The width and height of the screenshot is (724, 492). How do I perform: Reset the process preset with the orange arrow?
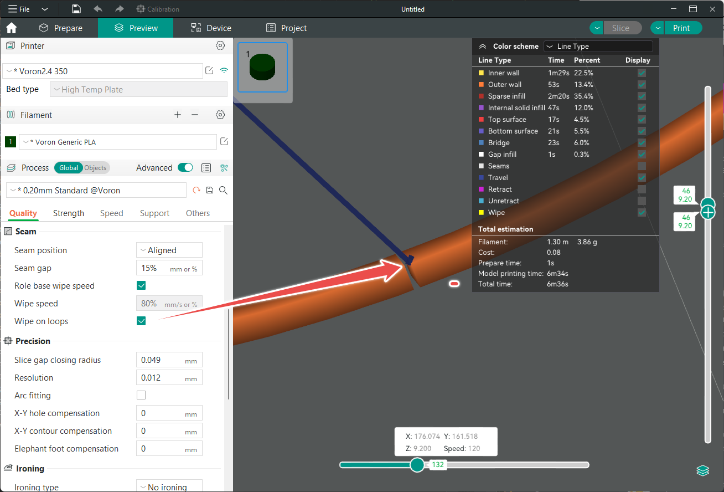196,190
